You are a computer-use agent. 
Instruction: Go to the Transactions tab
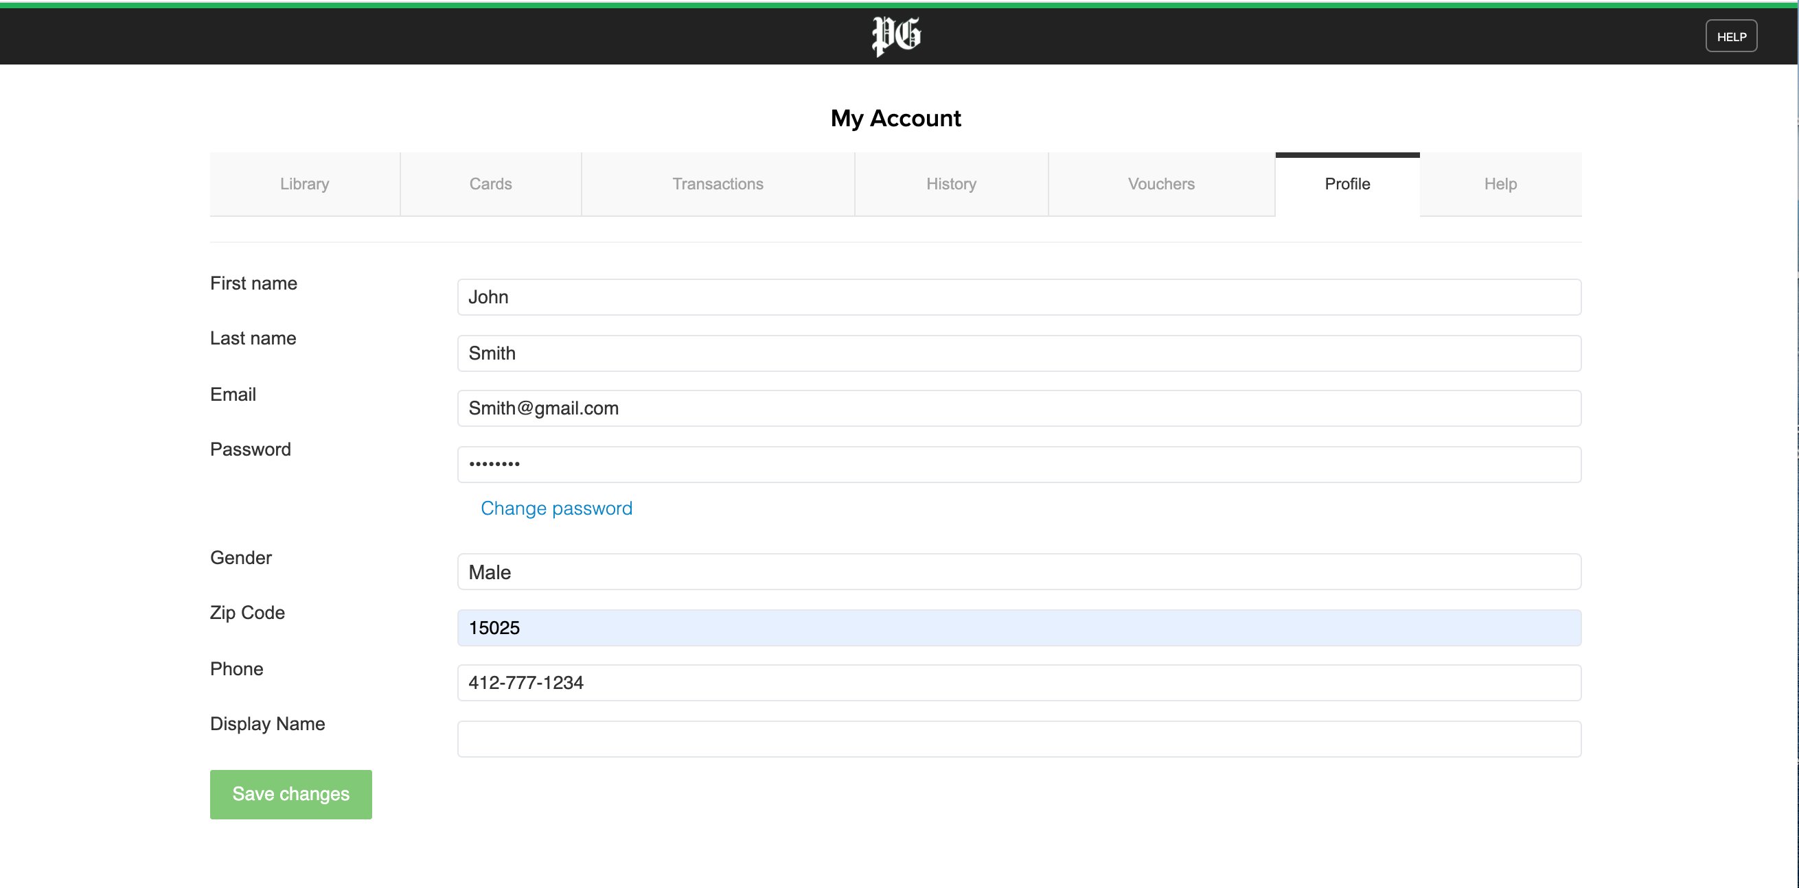click(718, 185)
